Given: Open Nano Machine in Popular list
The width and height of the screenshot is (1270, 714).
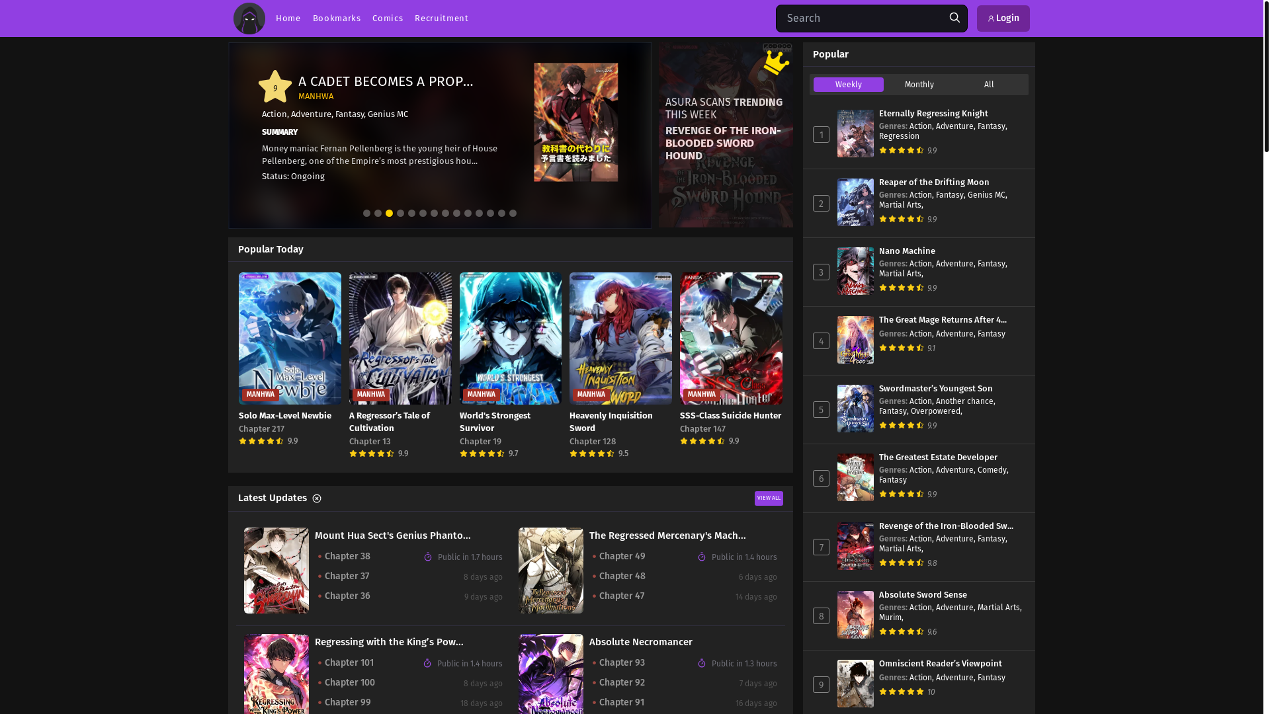Looking at the screenshot, I should click(907, 251).
